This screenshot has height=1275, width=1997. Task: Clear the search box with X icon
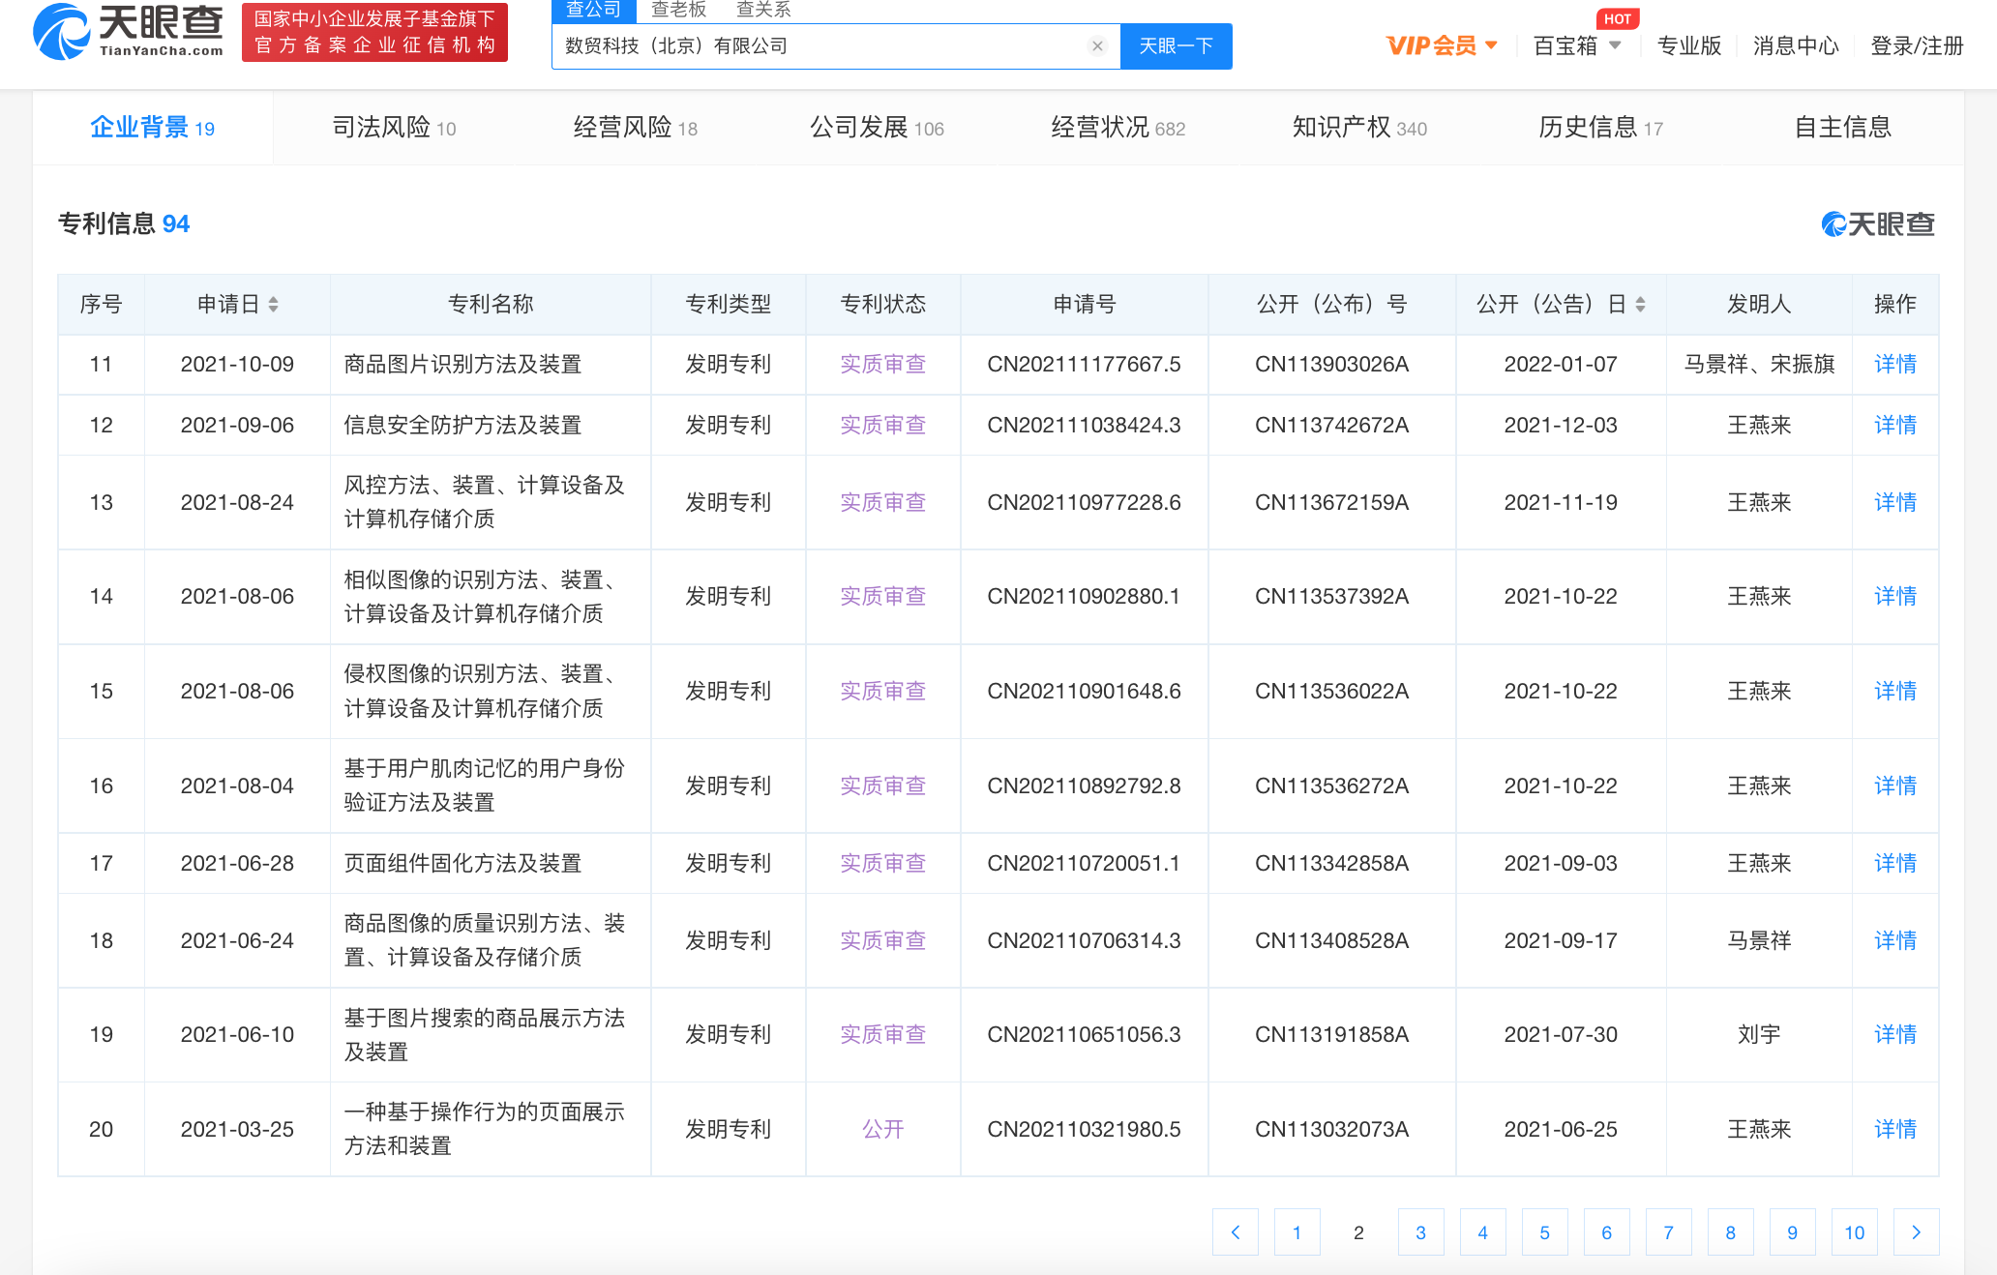point(1097,45)
